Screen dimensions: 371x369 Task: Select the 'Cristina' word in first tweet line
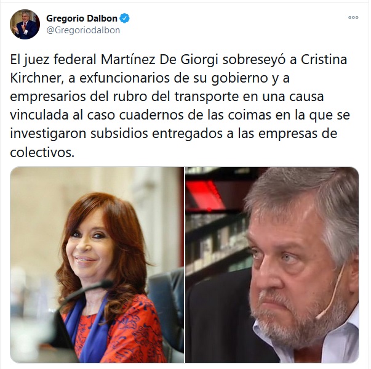pyautogui.click(x=324, y=59)
